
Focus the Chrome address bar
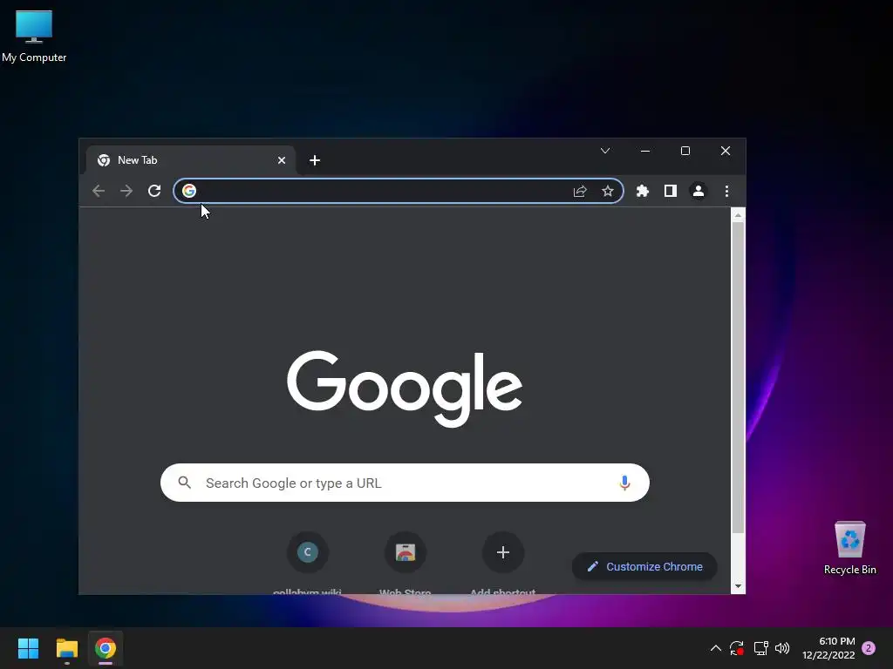pyautogui.click(x=398, y=191)
